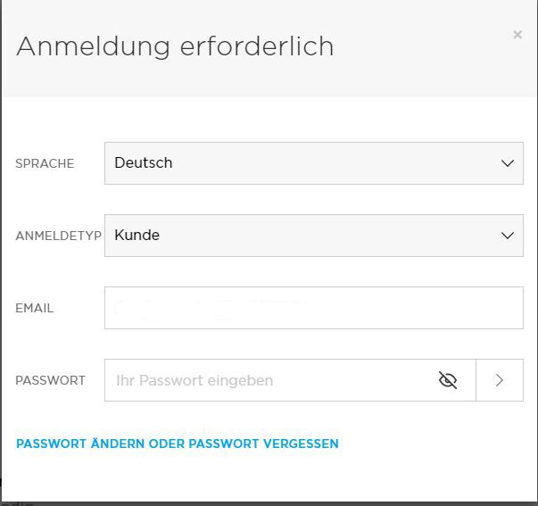
Task: Toggle password visibility with the eye icon
Action: (x=448, y=381)
